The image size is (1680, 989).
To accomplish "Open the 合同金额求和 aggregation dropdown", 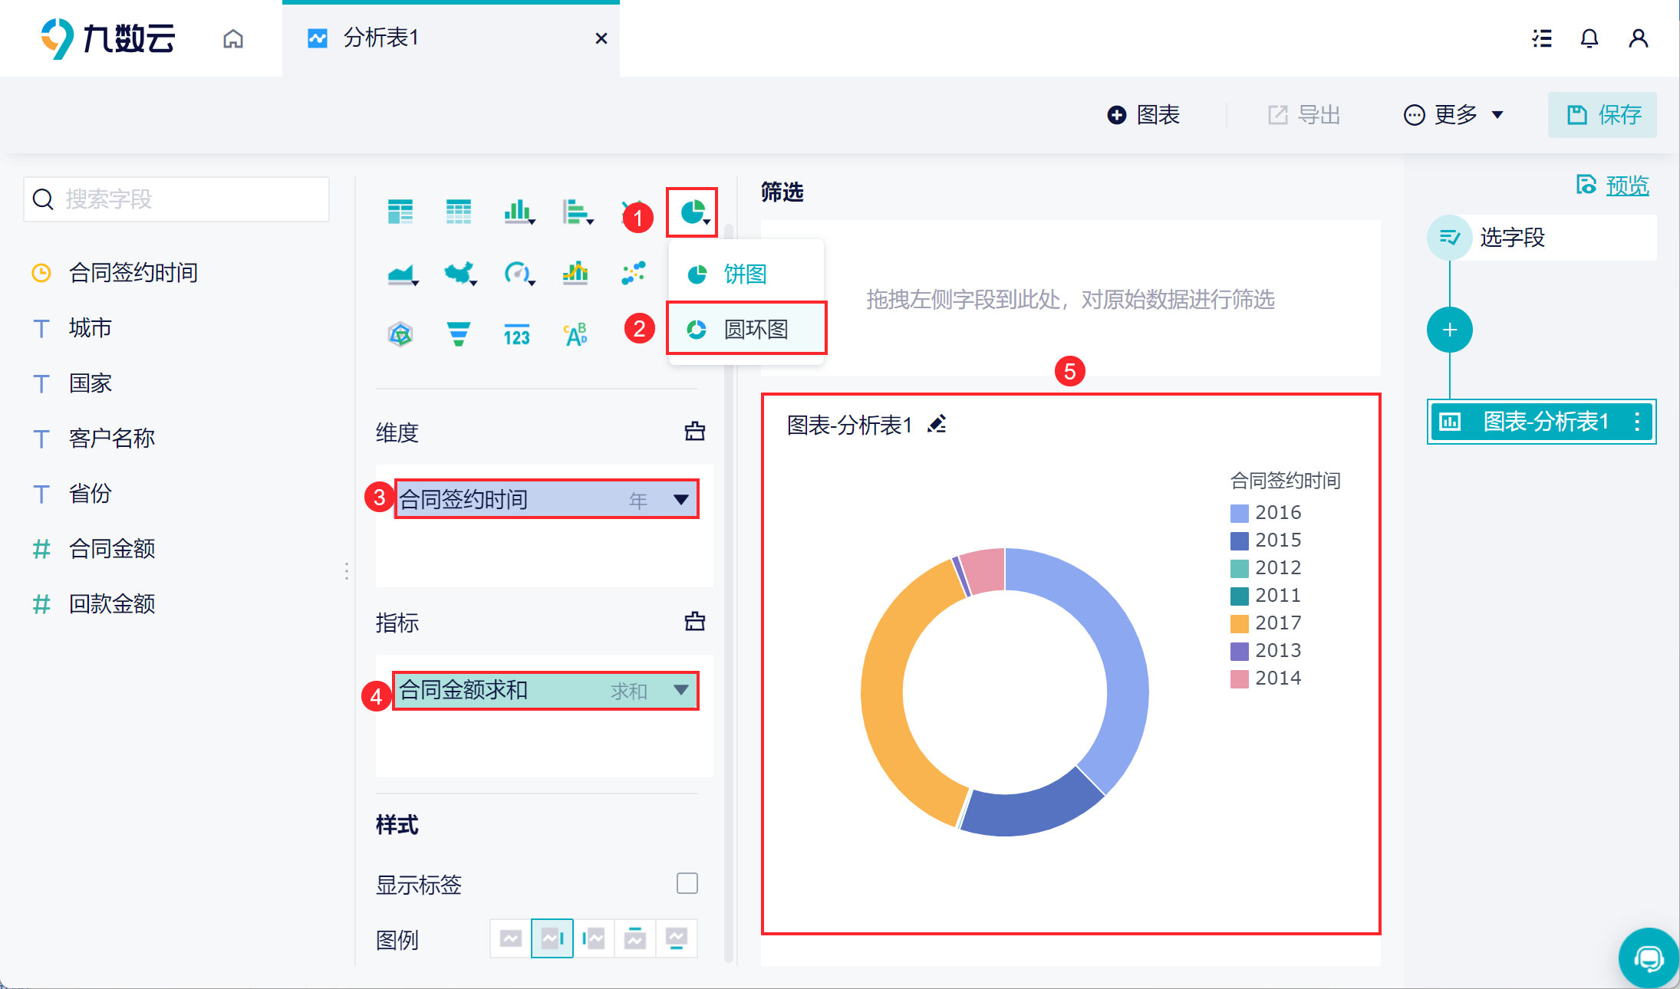I will click(680, 690).
